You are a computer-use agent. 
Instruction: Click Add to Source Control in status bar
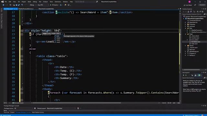pos(191,115)
